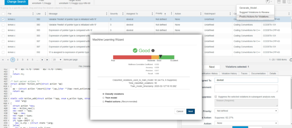The width and height of the screenshot is (292, 128).
Task: Switch to Traces tab
Action: click(244, 74)
